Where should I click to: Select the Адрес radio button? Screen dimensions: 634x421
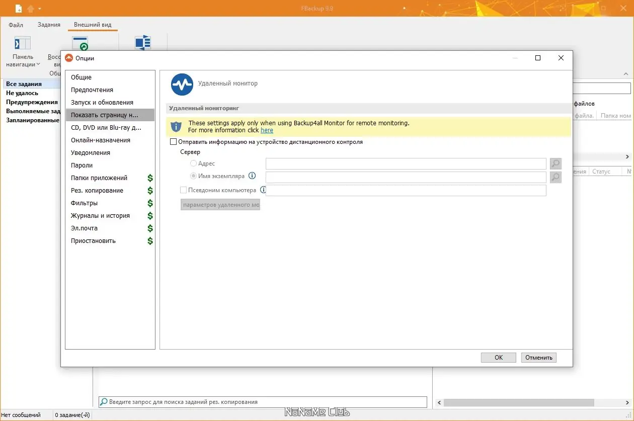(193, 163)
